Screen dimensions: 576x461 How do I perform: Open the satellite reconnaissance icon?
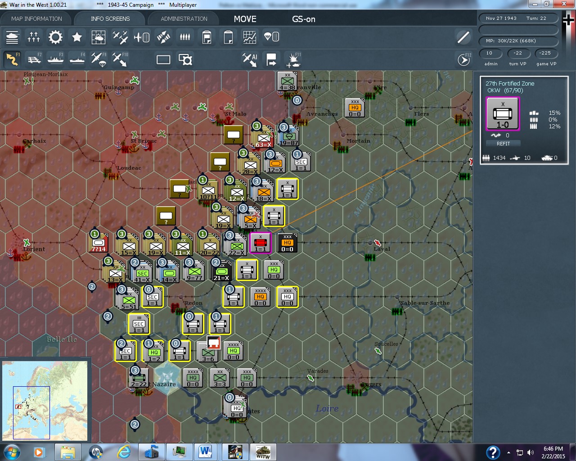[x=163, y=37]
